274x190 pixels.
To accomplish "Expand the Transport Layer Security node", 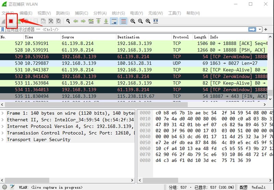I will point(3,140).
